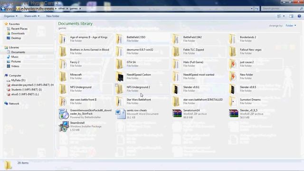Viewport: 304px width, 171px height.
Task: Click the Back navigation button
Action: [x=3, y=9]
